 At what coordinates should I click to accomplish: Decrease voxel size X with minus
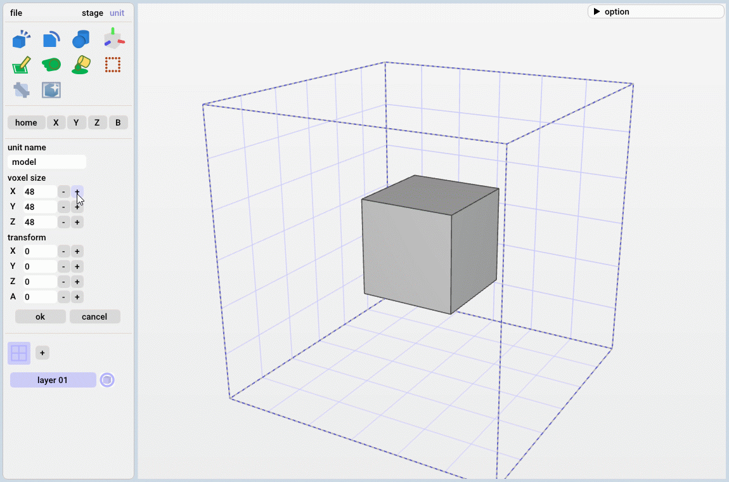(63, 192)
